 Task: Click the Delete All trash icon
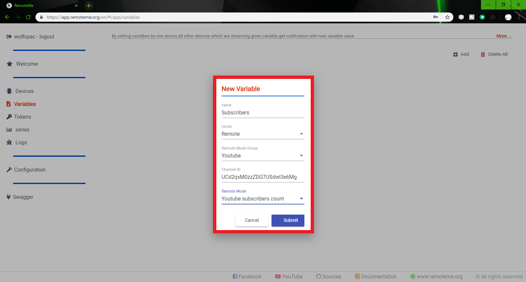[483, 55]
